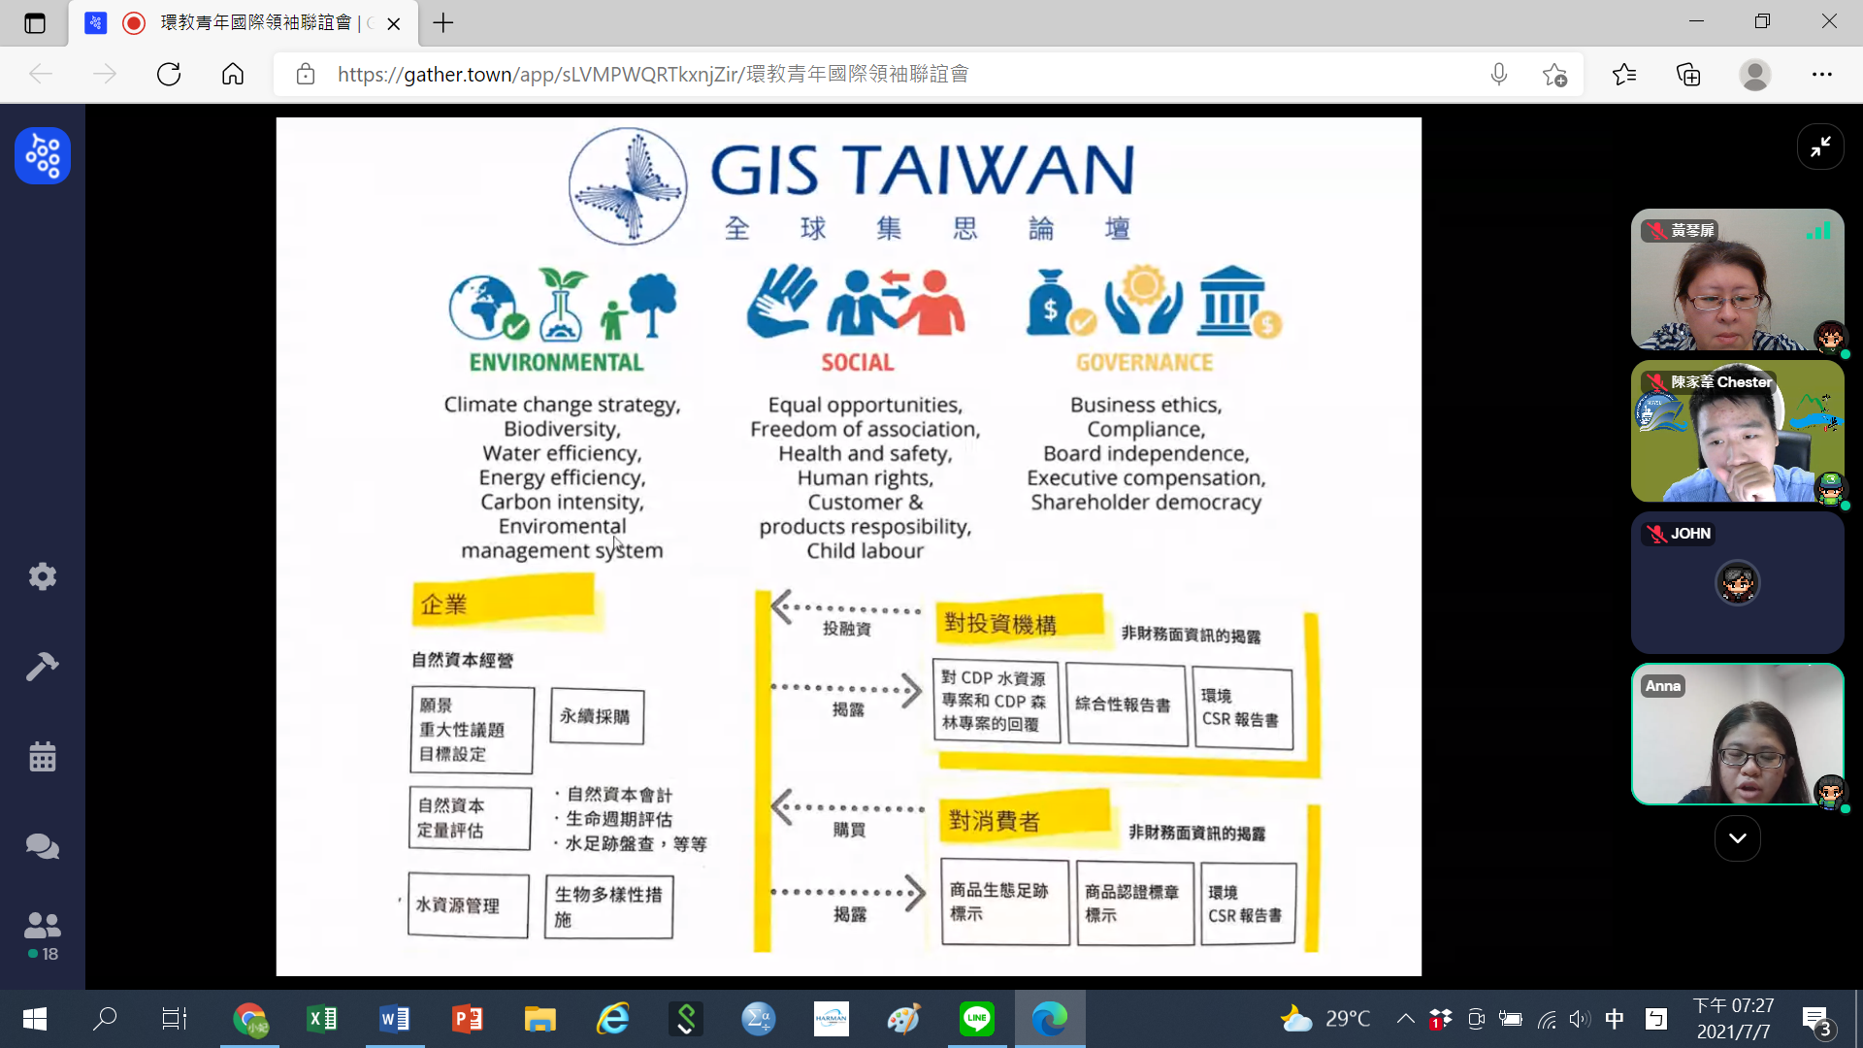This screenshot has width=1863, height=1048.
Task: Click the browser forward button
Action: [105, 74]
